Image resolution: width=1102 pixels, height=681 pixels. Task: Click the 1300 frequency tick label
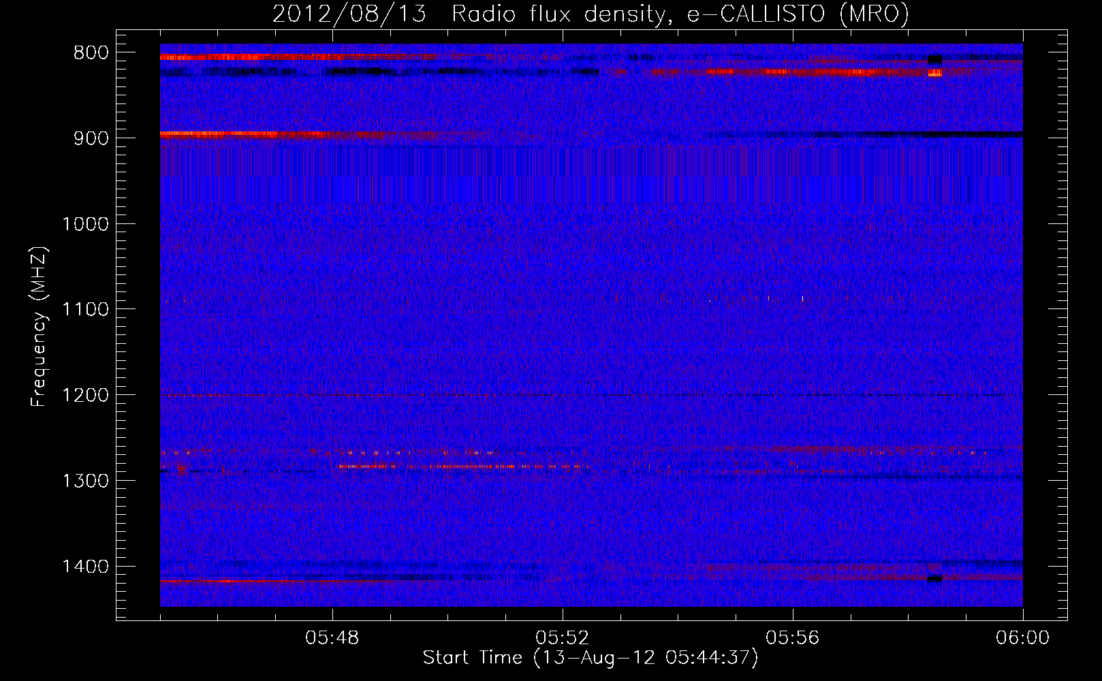tap(85, 481)
